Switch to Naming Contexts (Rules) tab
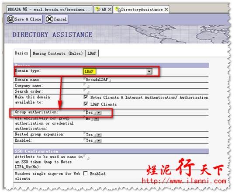242x195 pixels. click(58, 53)
